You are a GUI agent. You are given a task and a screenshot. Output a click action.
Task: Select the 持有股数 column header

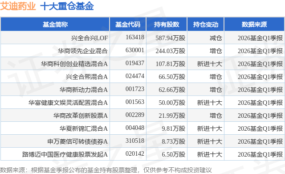(167, 25)
